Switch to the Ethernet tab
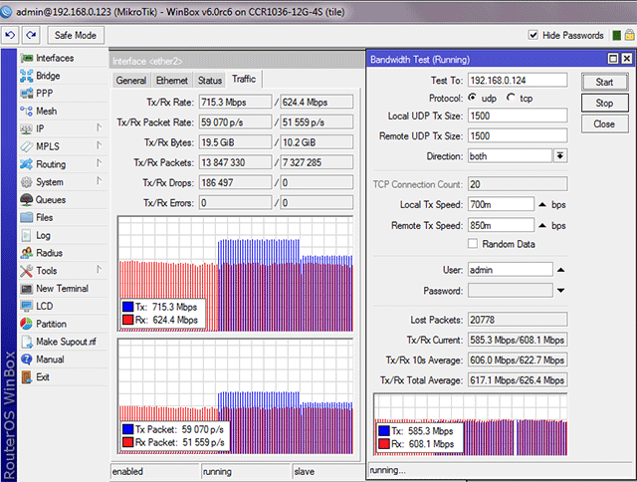The height and width of the screenshot is (482, 637). tap(172, 81)
